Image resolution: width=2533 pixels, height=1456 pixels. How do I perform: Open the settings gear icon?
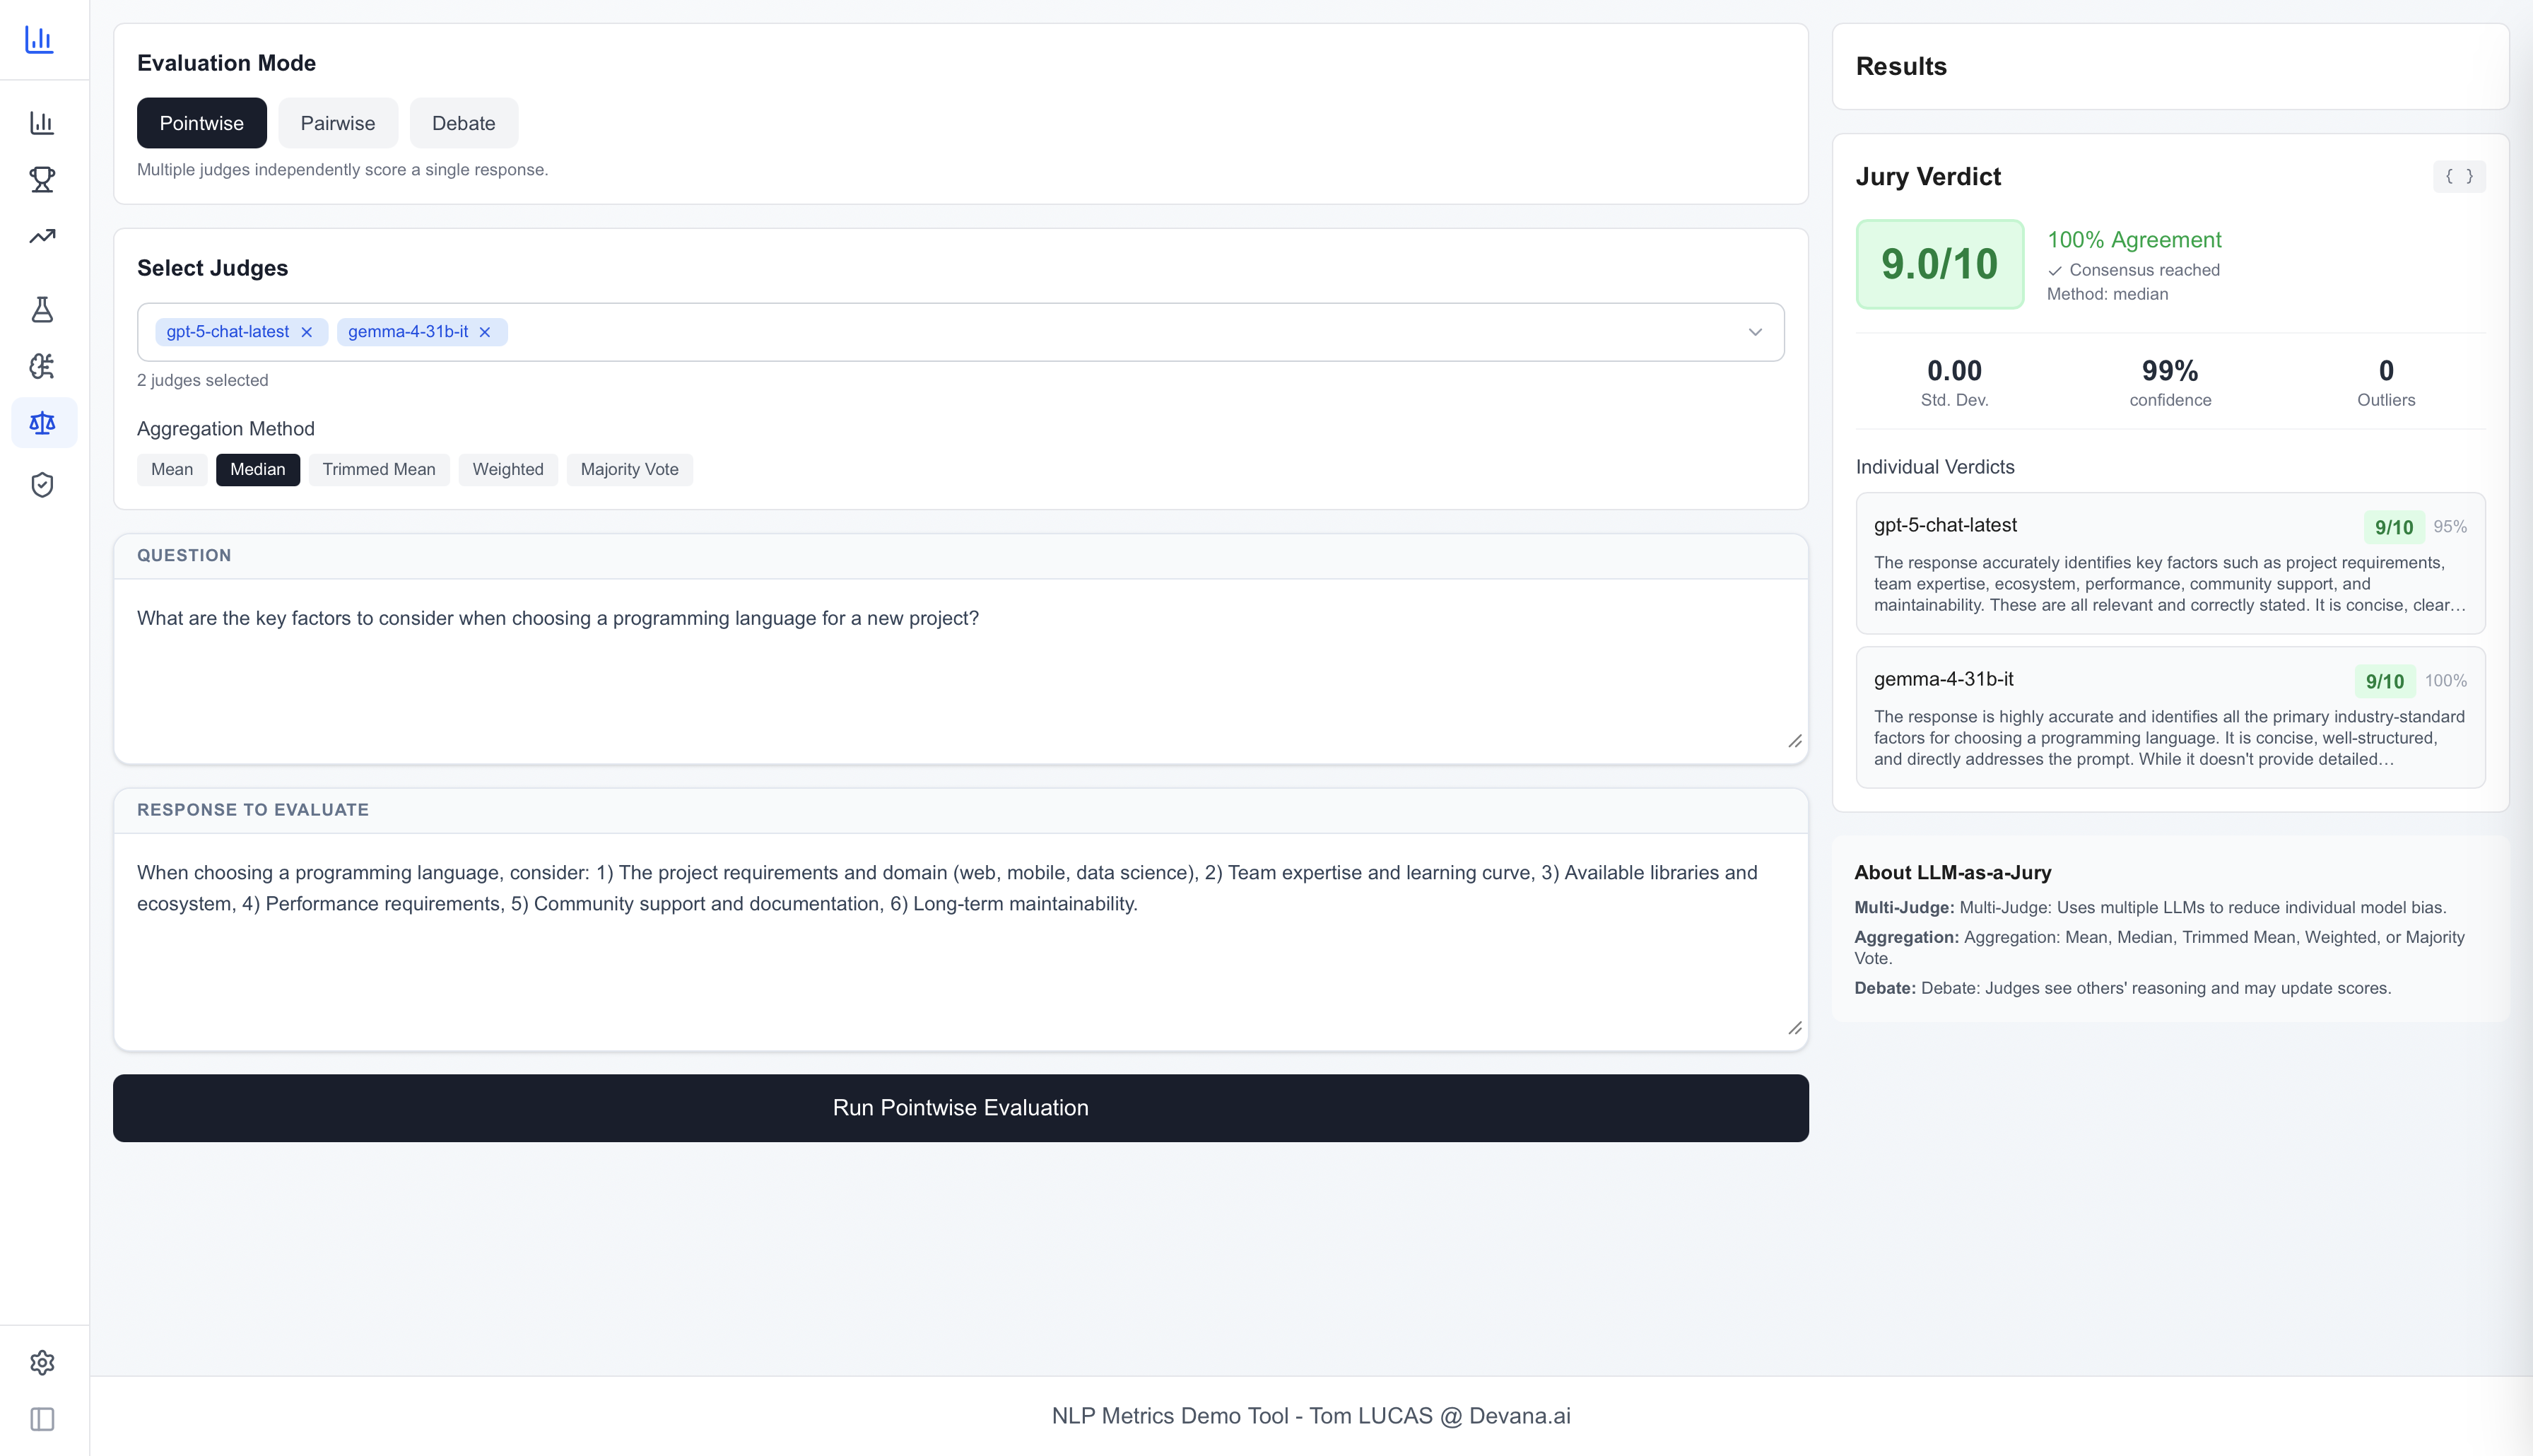pyautogui.click(x=42, y=1362)
